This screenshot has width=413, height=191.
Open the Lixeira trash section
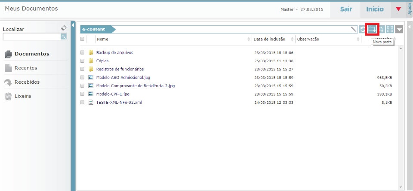click(23, 96)
